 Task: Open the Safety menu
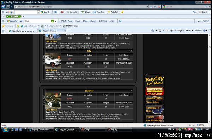tap(189, 31)
